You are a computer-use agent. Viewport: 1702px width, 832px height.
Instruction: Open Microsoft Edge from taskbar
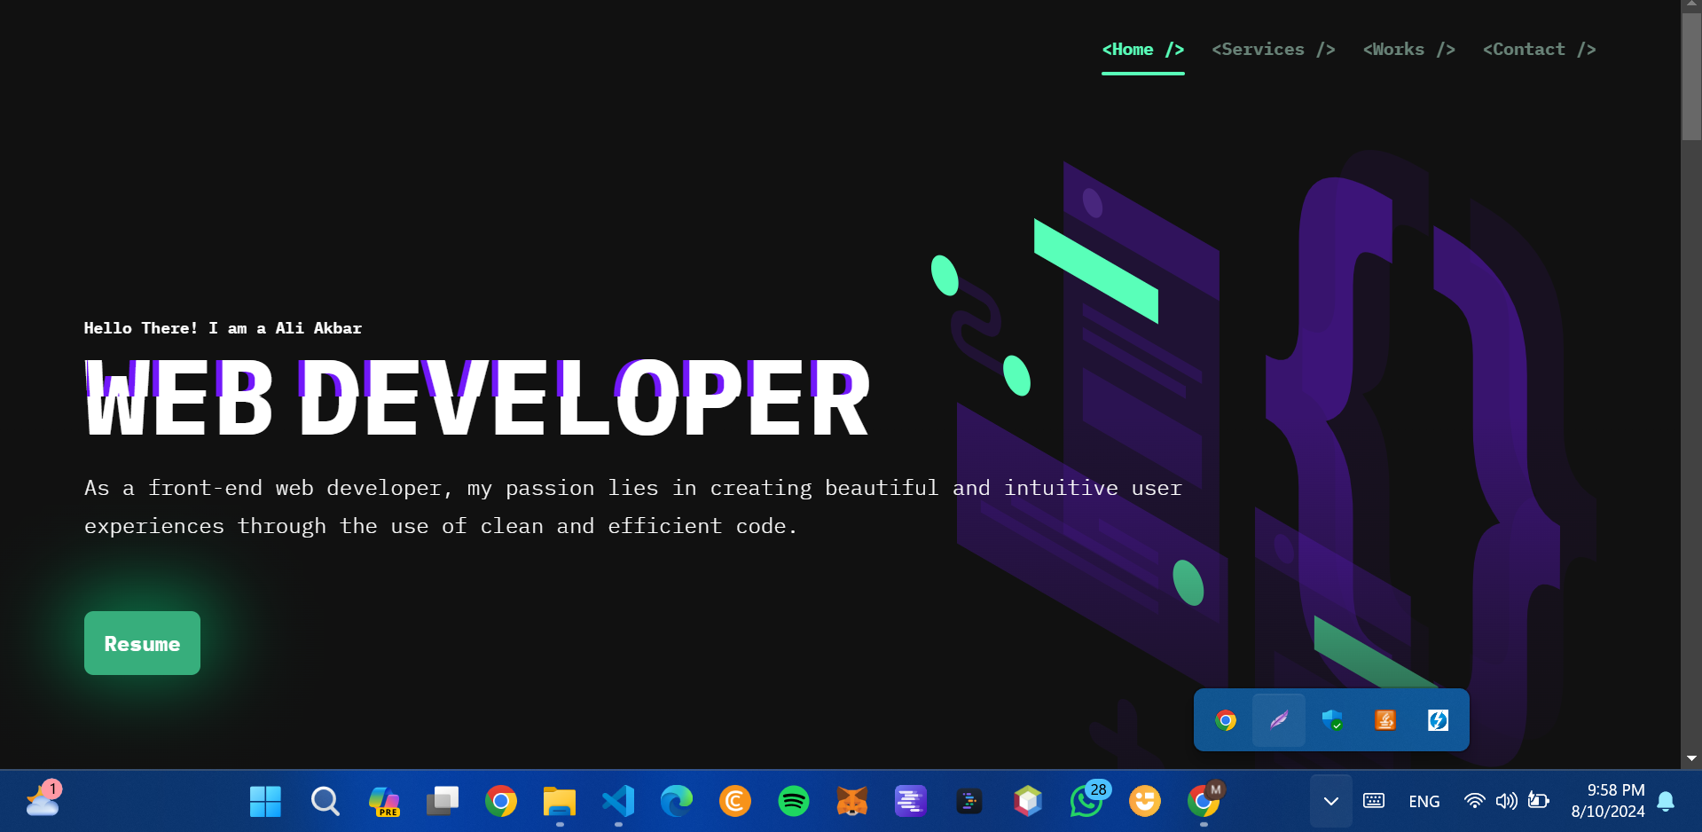(x=676, y=801)
